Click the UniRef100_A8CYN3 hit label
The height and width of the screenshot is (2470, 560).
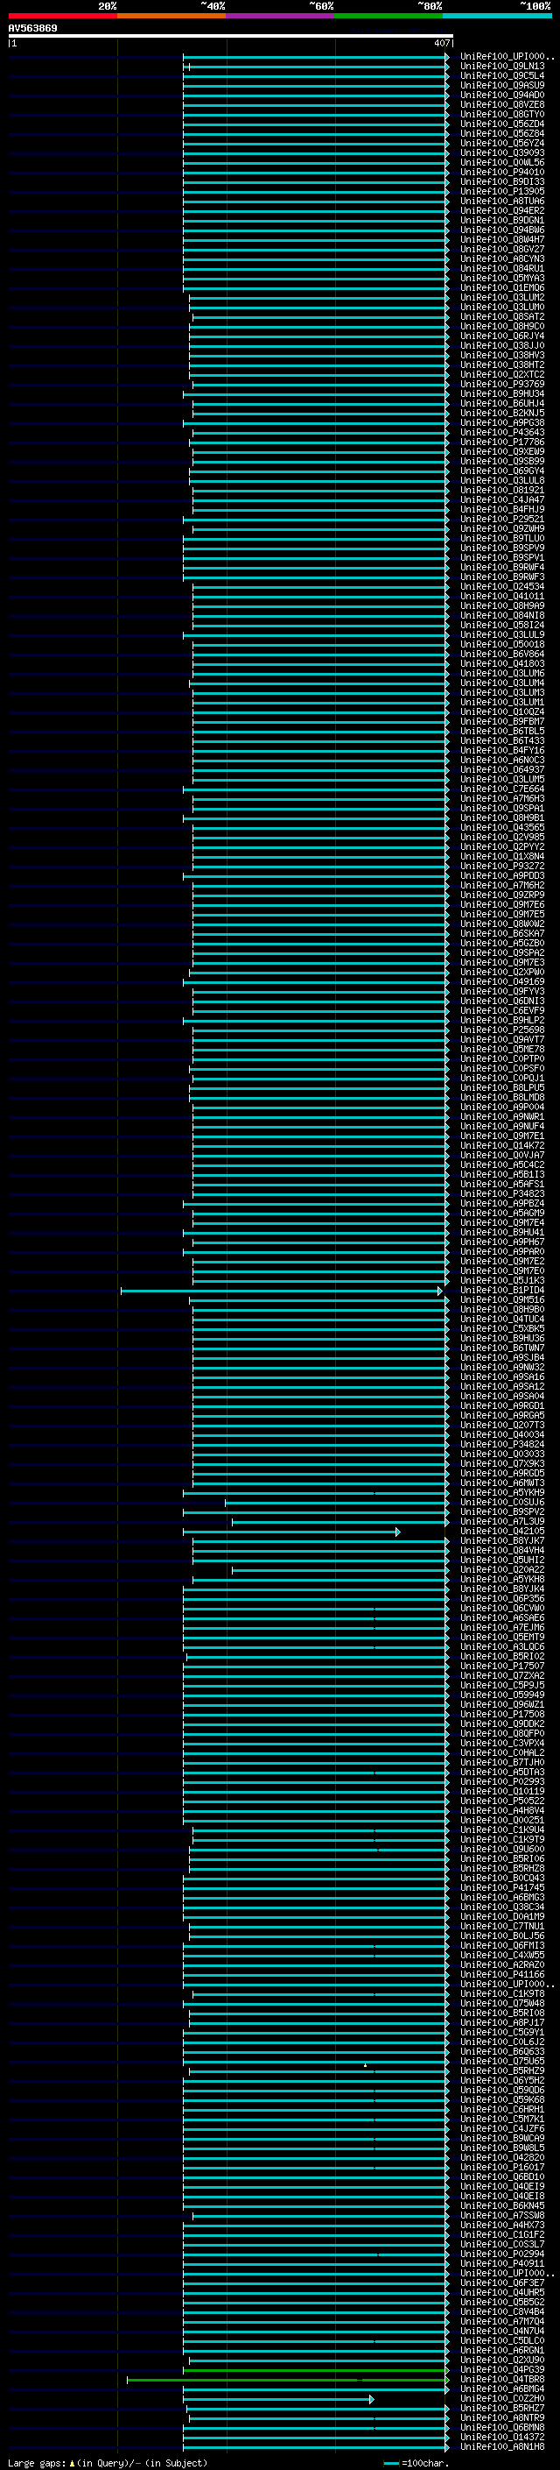tap(502, 258)
